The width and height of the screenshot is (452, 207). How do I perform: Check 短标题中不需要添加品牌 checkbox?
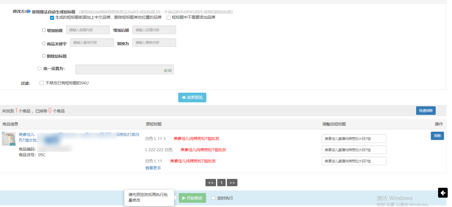tap(169, 18)
